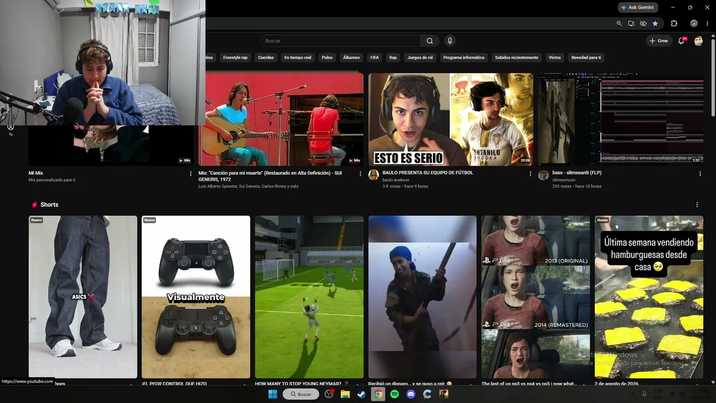The width and height of the screenshot is (716, 403).
Task: Start voice search with the microphone icon
Action: (x=450, y=41)
